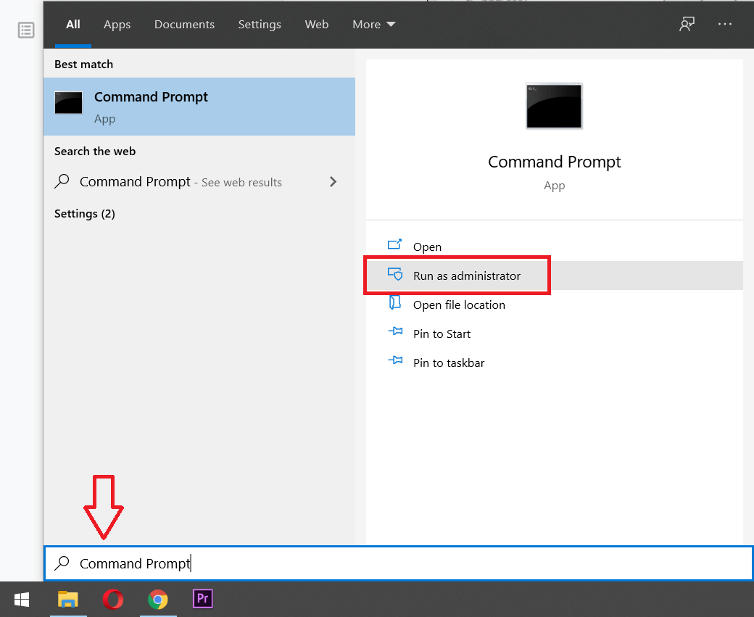Switch to the Documents search tab
This screenshot has height=617, width=754.
184,24
